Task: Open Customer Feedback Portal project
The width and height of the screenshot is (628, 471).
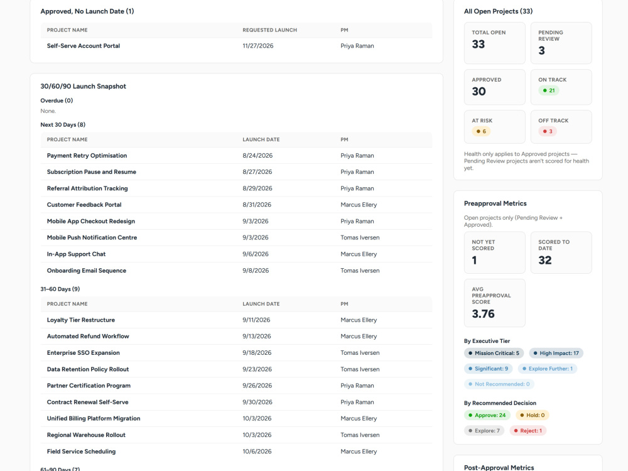Action: pos(84,205)
